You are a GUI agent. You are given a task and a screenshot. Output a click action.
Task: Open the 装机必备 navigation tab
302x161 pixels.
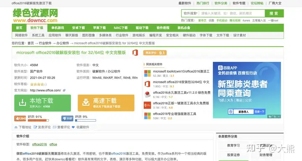coord(184,28)
